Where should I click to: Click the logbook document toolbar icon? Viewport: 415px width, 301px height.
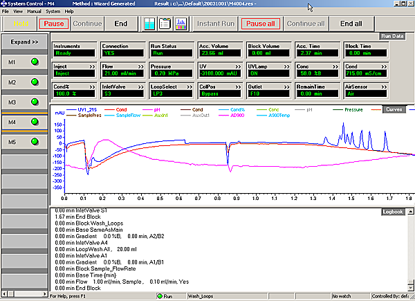point(166,24)
